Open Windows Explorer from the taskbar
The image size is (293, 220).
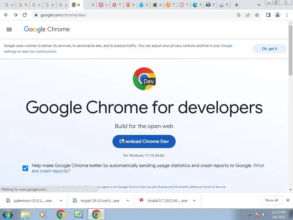coord(25,214)
